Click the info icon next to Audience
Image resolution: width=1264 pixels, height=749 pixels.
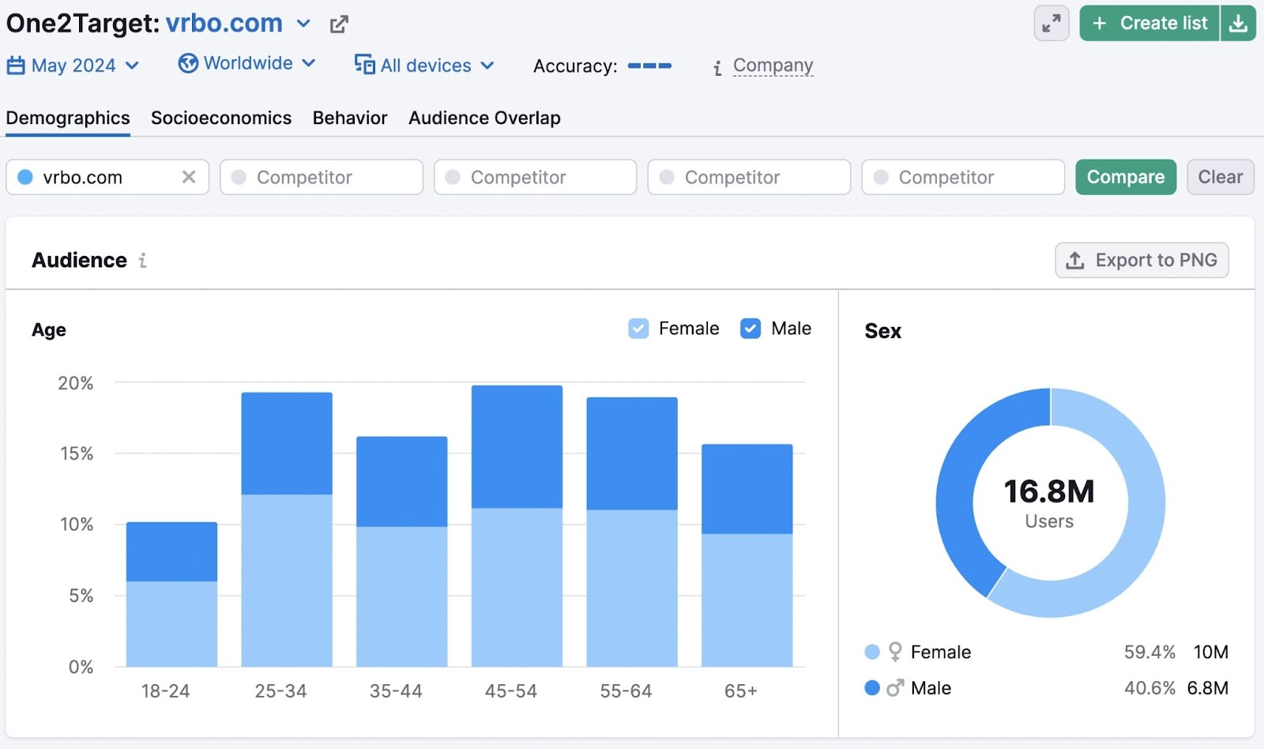click(x=143, y=260)
